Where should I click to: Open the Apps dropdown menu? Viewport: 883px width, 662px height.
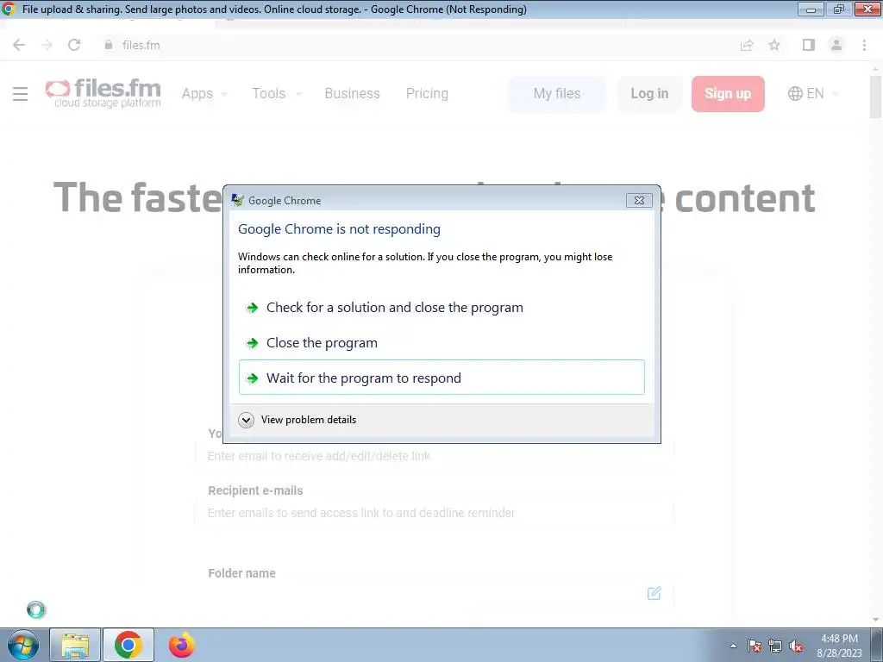(204, 93)
